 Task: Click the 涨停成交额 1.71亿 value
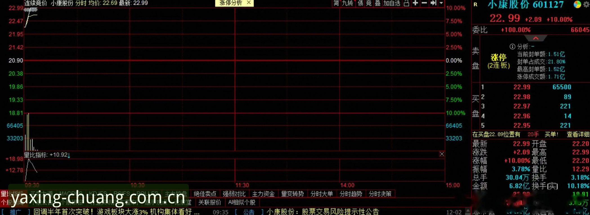(x=556, y=77)
